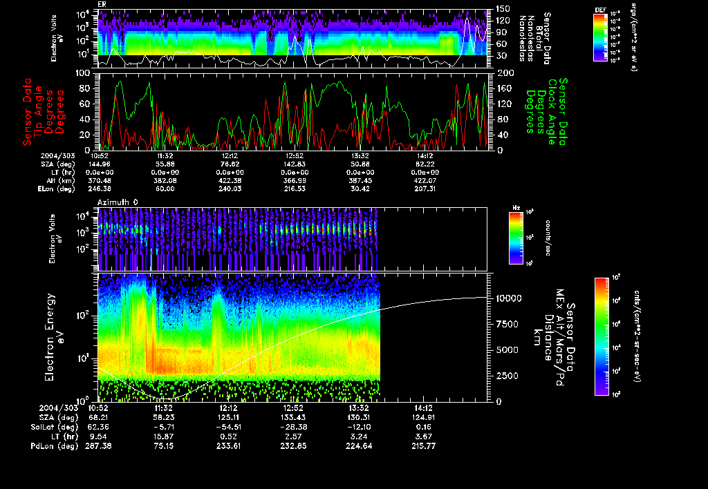This screenshot has width=708, height=489.
Task: Click altitude value 422.38
Action: [230, 181]
